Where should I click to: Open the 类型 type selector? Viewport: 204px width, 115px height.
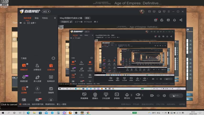pyautogui.click(x=46, y=11)
